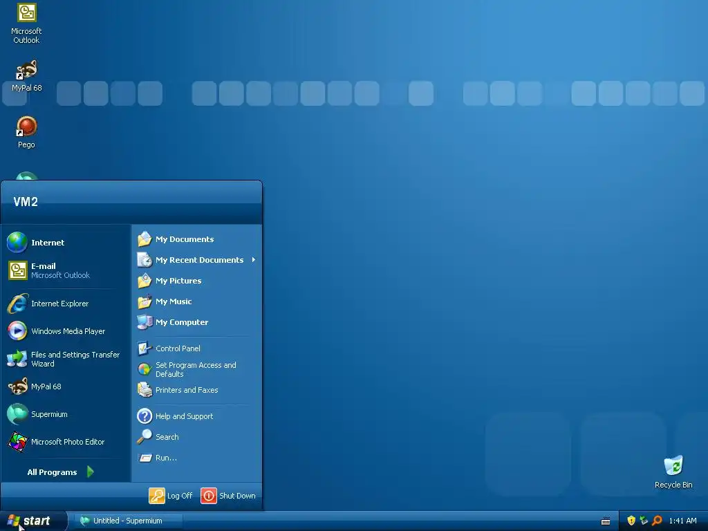Image resolution: width=708 pixels, height=531 pixels.
Task: Switch to Untitled - Supermium taskbar window
Action: coord(128,521)
